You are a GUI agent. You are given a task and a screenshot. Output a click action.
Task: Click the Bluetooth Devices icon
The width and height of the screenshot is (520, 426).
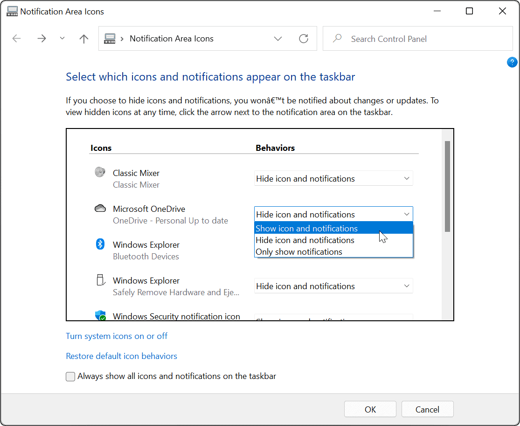tap(100, 244)
